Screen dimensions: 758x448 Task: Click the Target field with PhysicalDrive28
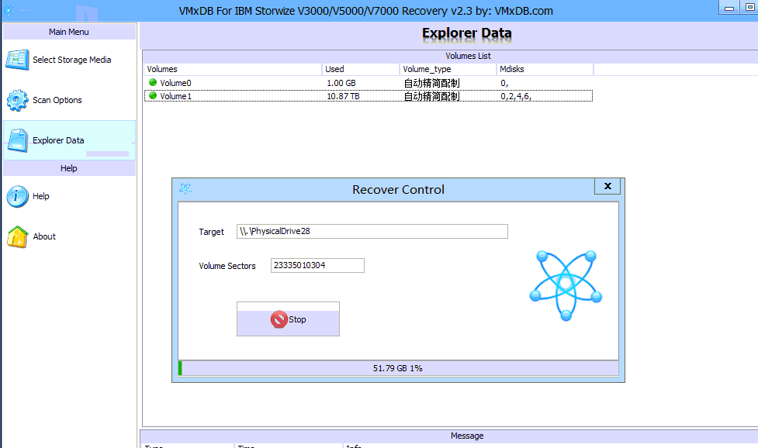click(x=372, y=231)
